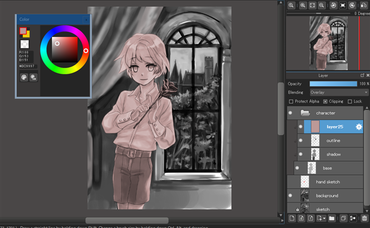Select the shadow layer

(x=330, y=154)
